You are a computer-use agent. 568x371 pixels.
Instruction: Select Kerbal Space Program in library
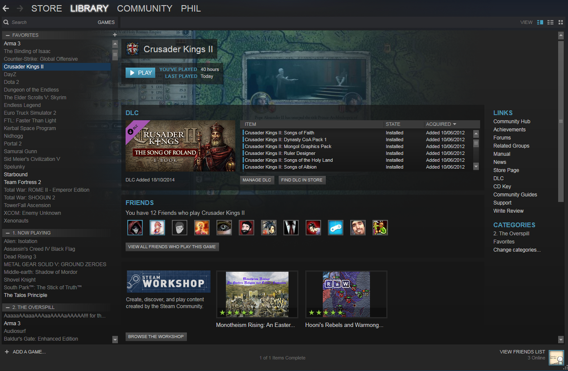(30, 128)
